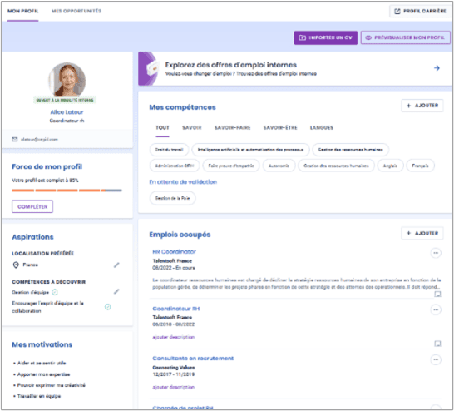The width and height of the screenshot is (454, 411).
Task: Open more options for Consultante en recrutement
Action: click(436, 359)
